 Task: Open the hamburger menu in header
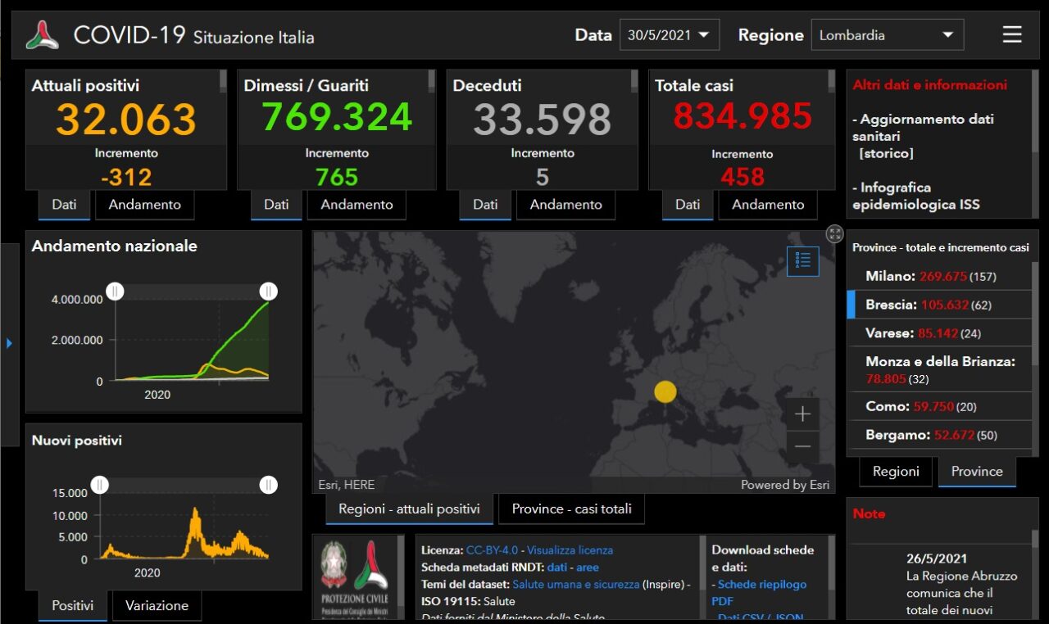[x=1012, y=34]
